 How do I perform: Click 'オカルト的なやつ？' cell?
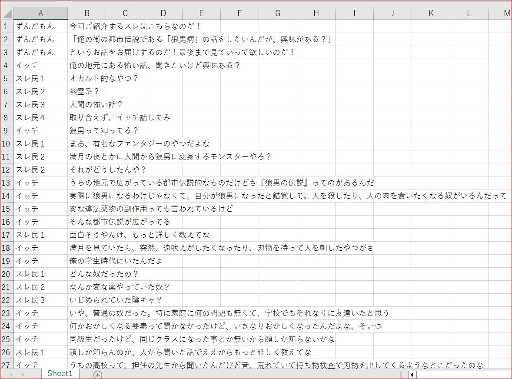(x=103, y=78)
